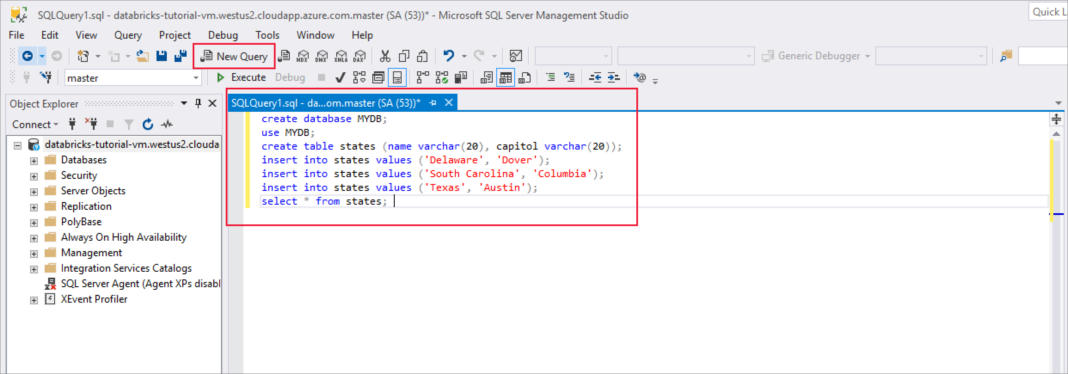
Task: Click the Quick Launch search box
Action: pos(1048,12)
